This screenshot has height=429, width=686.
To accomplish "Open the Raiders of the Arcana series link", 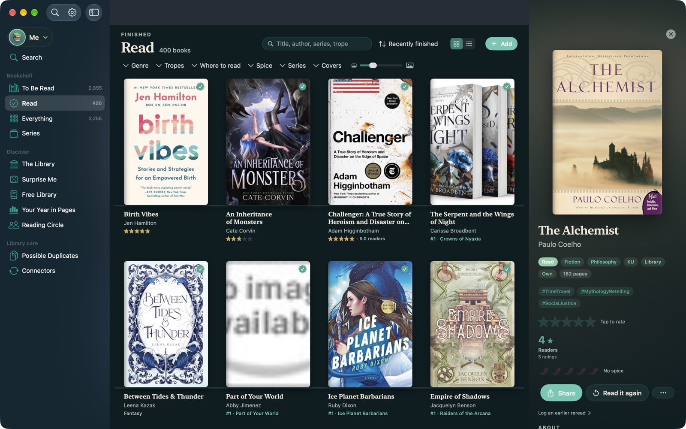I will (x=460, y=414).
